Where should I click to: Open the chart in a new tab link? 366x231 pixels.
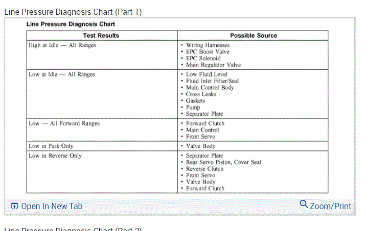click(x=52, y=206)
